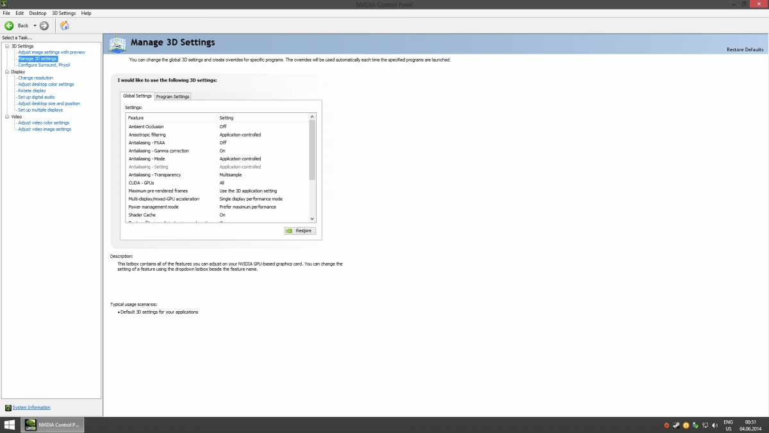Image resolution: width=769 pixels, height=433 pixels.
Task: Select the Power management mode row
Action: 218,207
